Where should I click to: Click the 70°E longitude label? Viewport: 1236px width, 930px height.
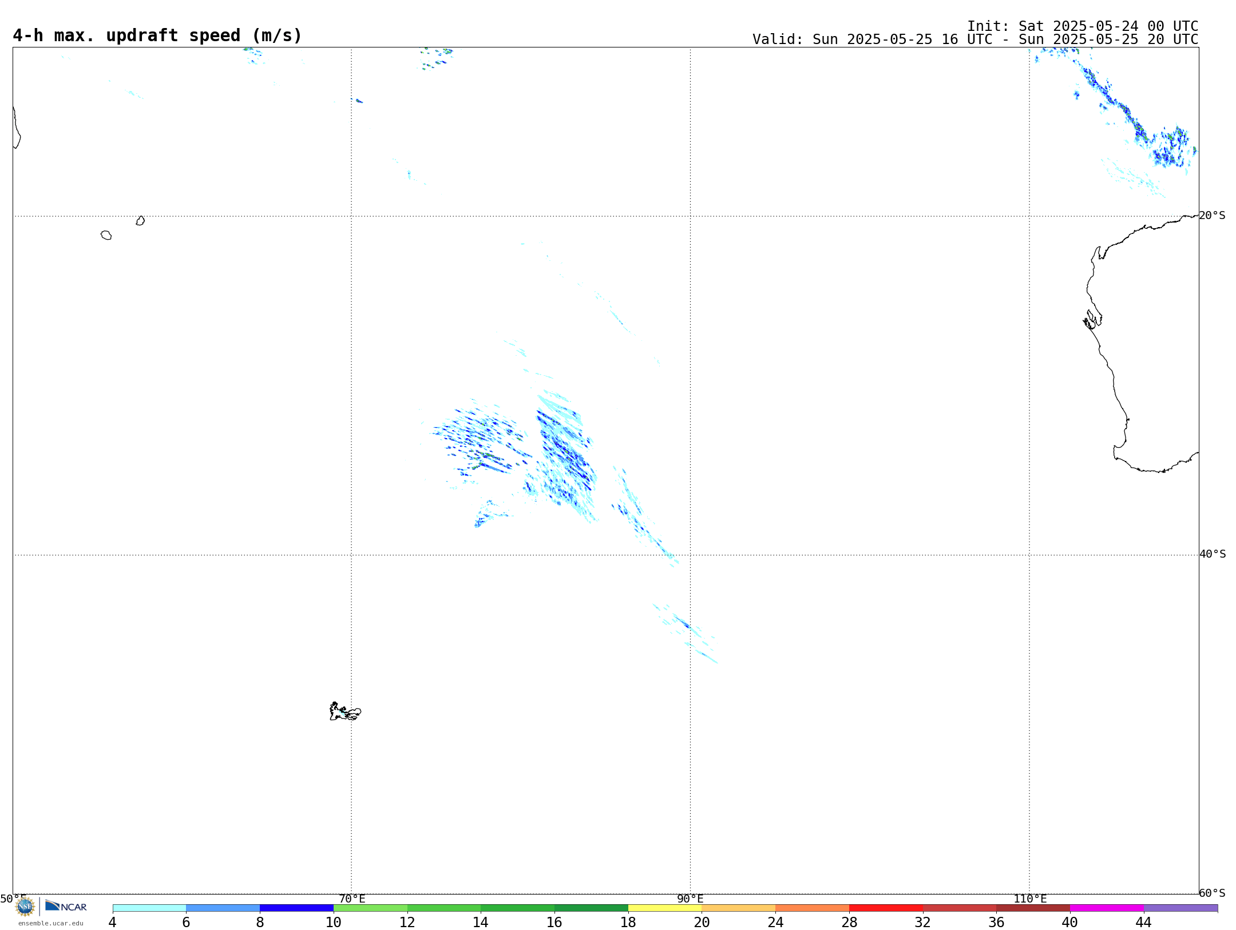click(352, 899)
